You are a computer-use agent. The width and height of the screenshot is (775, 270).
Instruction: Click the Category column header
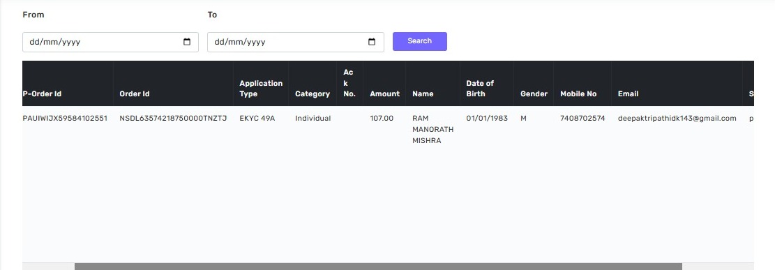point(313,93)
